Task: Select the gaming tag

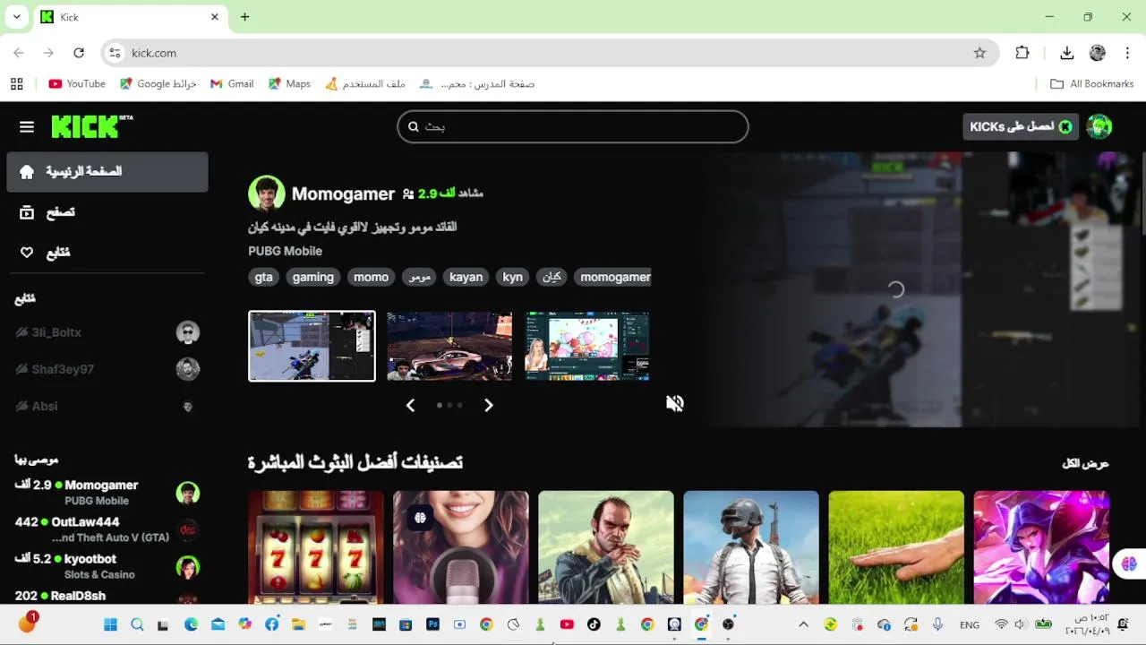Action: (x=312, y=277)
